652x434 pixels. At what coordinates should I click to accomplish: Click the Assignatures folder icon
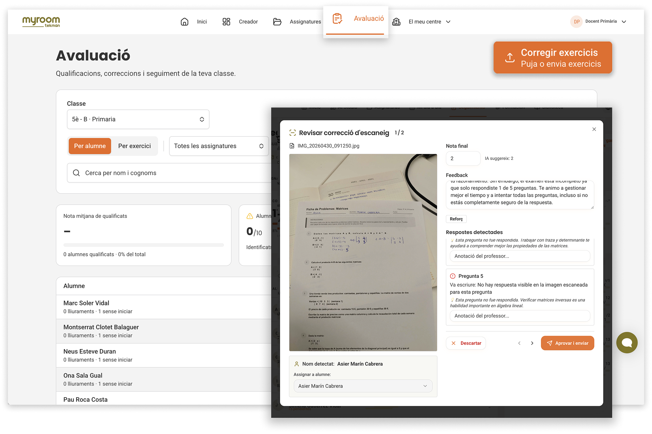point(277,22)
